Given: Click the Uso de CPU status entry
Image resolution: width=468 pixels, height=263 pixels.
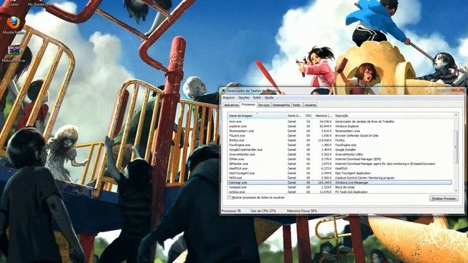Looking at the screenshot, I should click(x=263, y=211).
